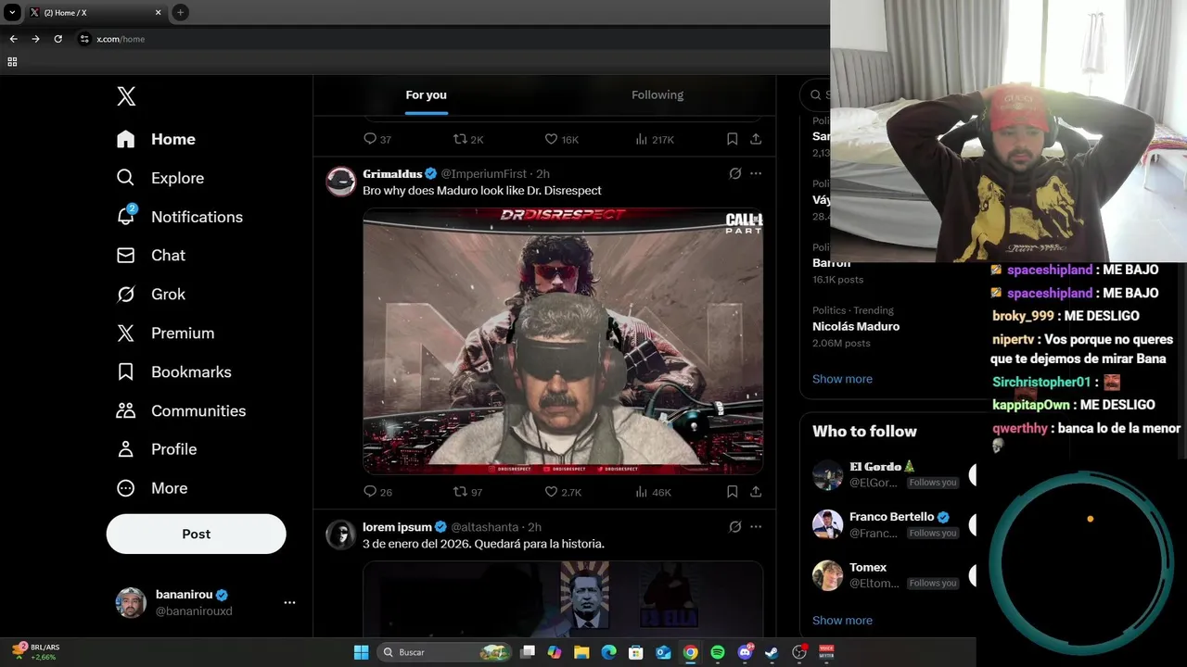
Task: Open OBS Studio from the taskbar
Action: pos(799,652)
